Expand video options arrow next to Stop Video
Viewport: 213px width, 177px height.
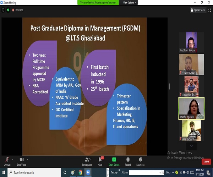point(27,160)
